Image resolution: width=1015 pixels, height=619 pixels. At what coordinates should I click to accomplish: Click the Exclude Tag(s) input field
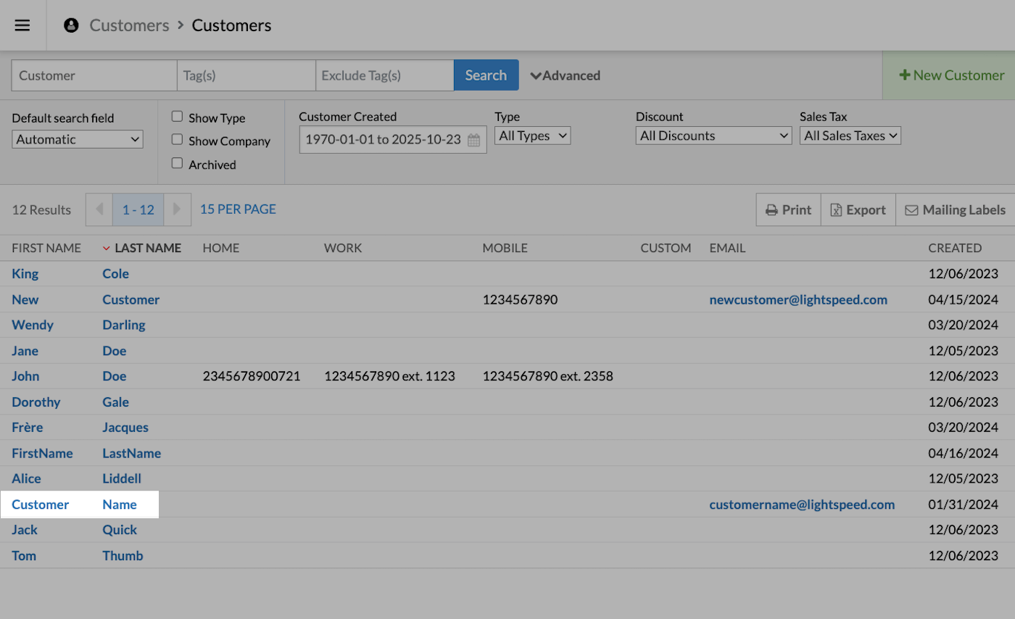coord(384,75)
